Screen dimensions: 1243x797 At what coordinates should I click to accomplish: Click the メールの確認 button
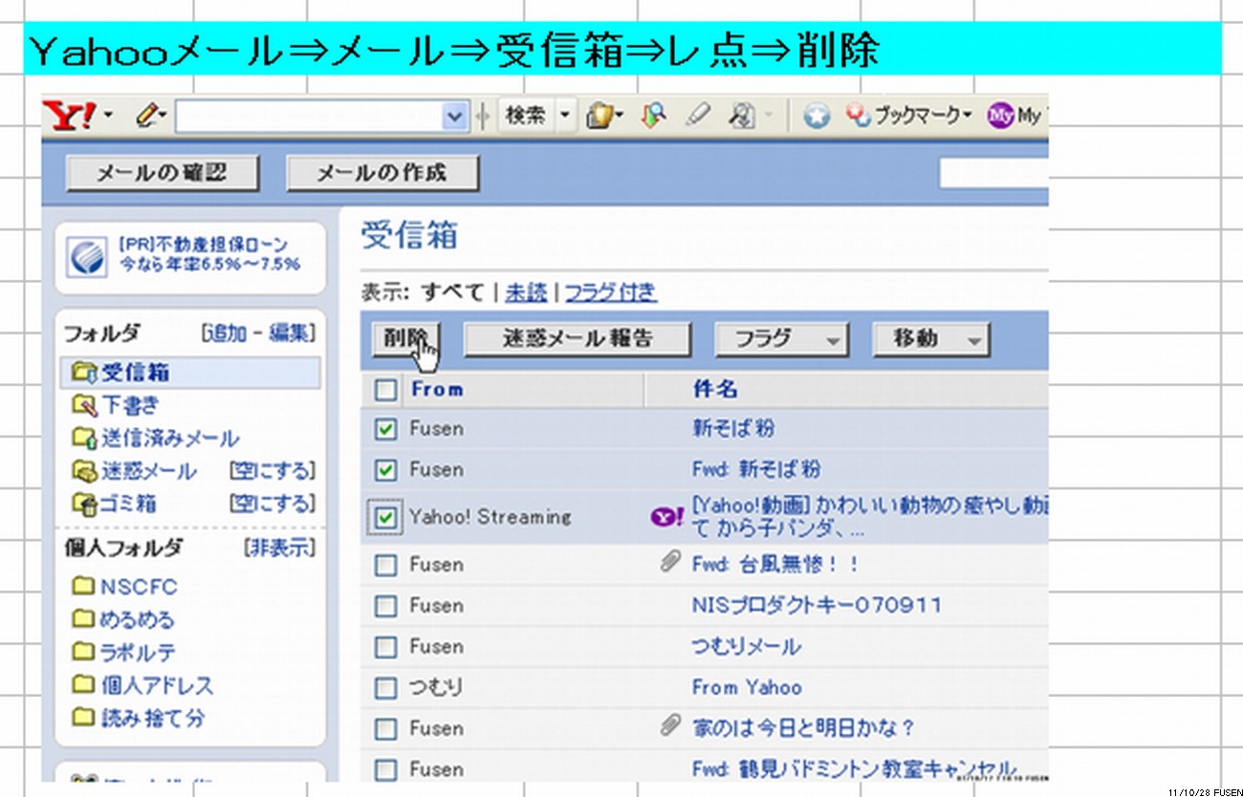tap(162, 173)
